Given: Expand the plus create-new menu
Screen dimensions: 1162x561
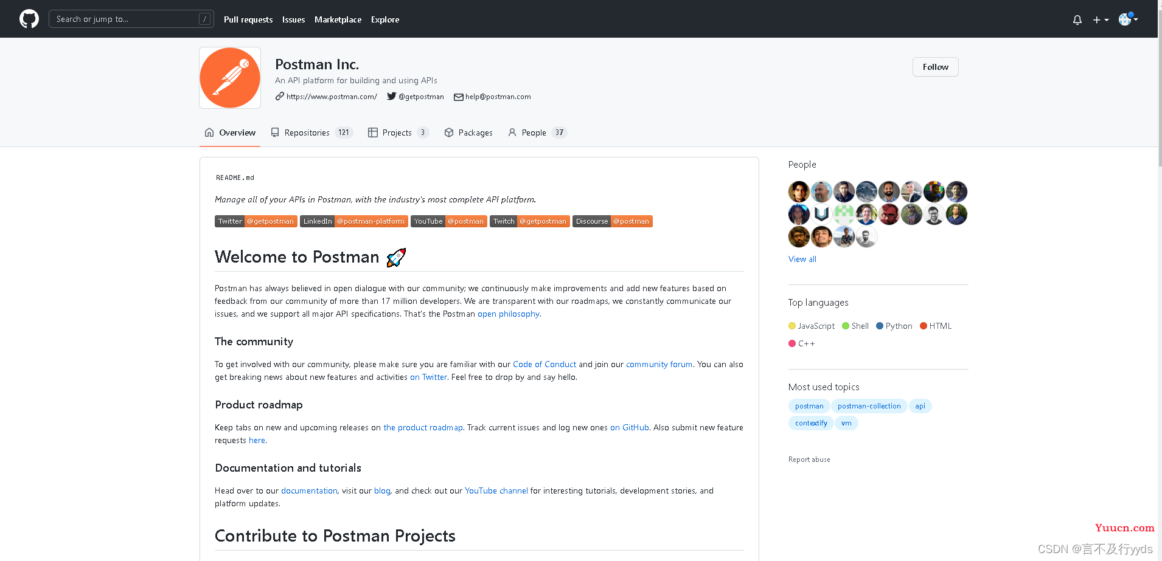Looking at the screenshot, I should click(1101, 19).
